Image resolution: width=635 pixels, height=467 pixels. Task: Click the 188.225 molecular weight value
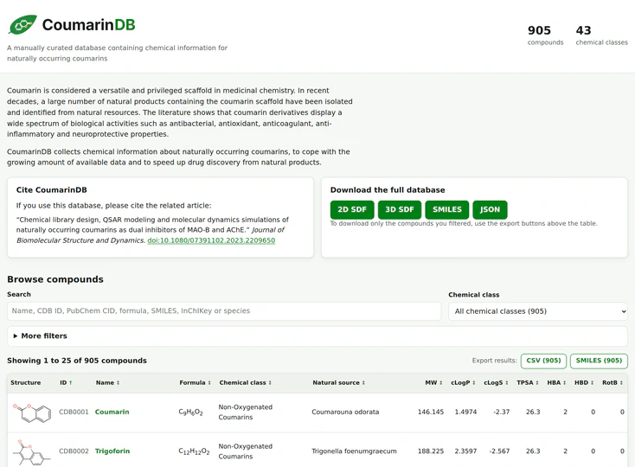pos(431,451)
